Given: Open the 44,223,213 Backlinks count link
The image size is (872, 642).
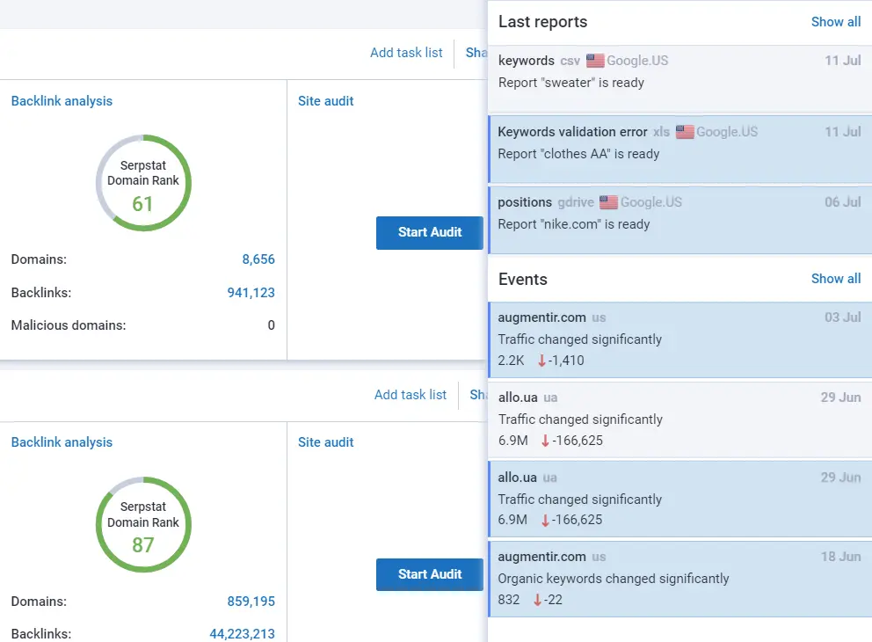Looking at the screenshot, I should pyautogui.click(x=242, y=633).
